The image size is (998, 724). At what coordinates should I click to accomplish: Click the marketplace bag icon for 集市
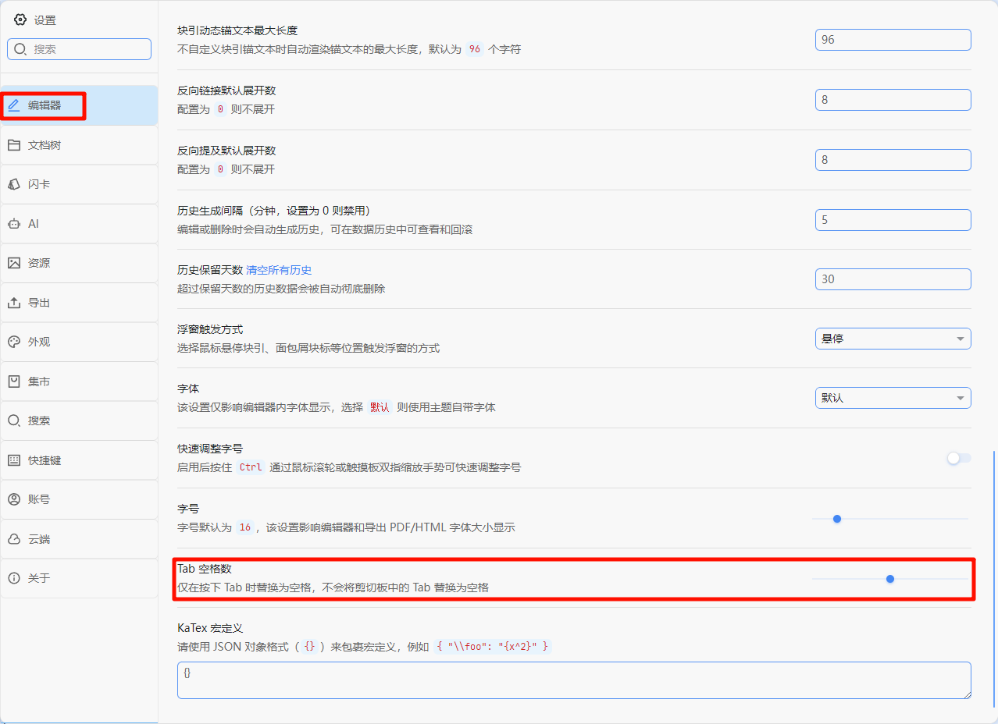click(x=14, y=382)
